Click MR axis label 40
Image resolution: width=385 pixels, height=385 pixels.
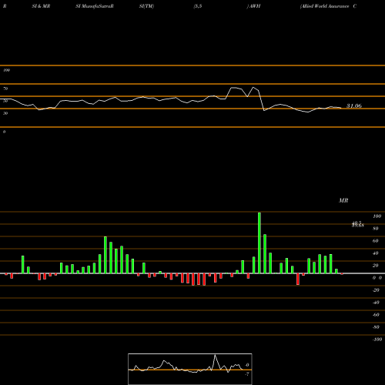376,253
